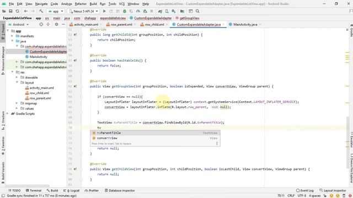Select row_child.xml in project tree

(x=39, y=93)
